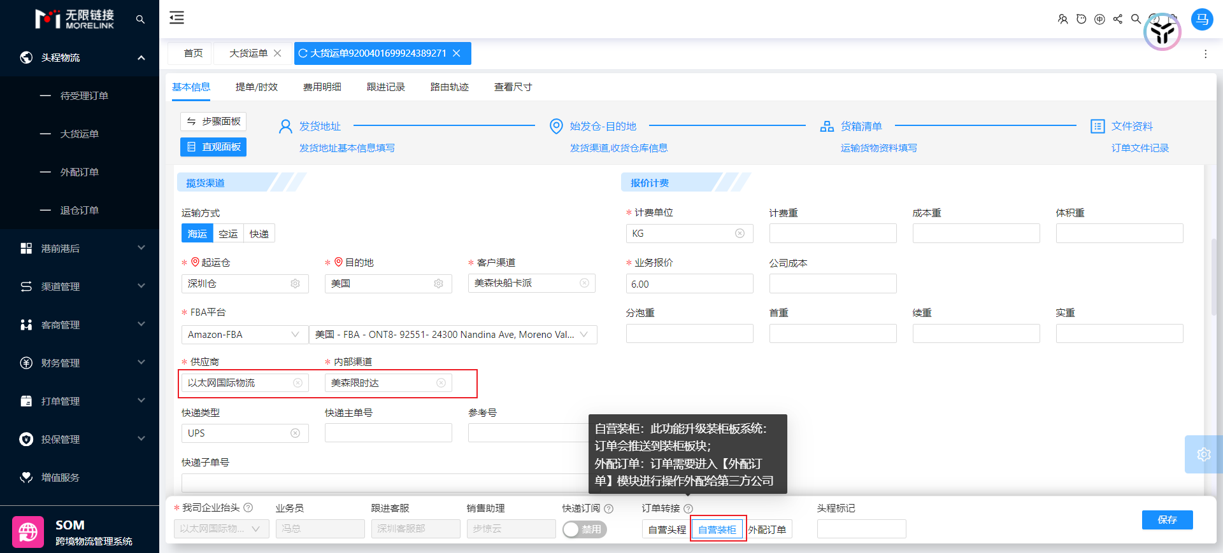Click the help icon next to 我司企业抬头

point(248,508)
